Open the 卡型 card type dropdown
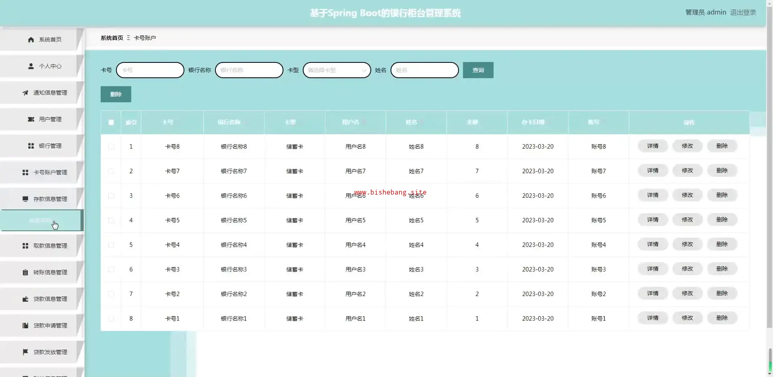 [x=337, y=70]
